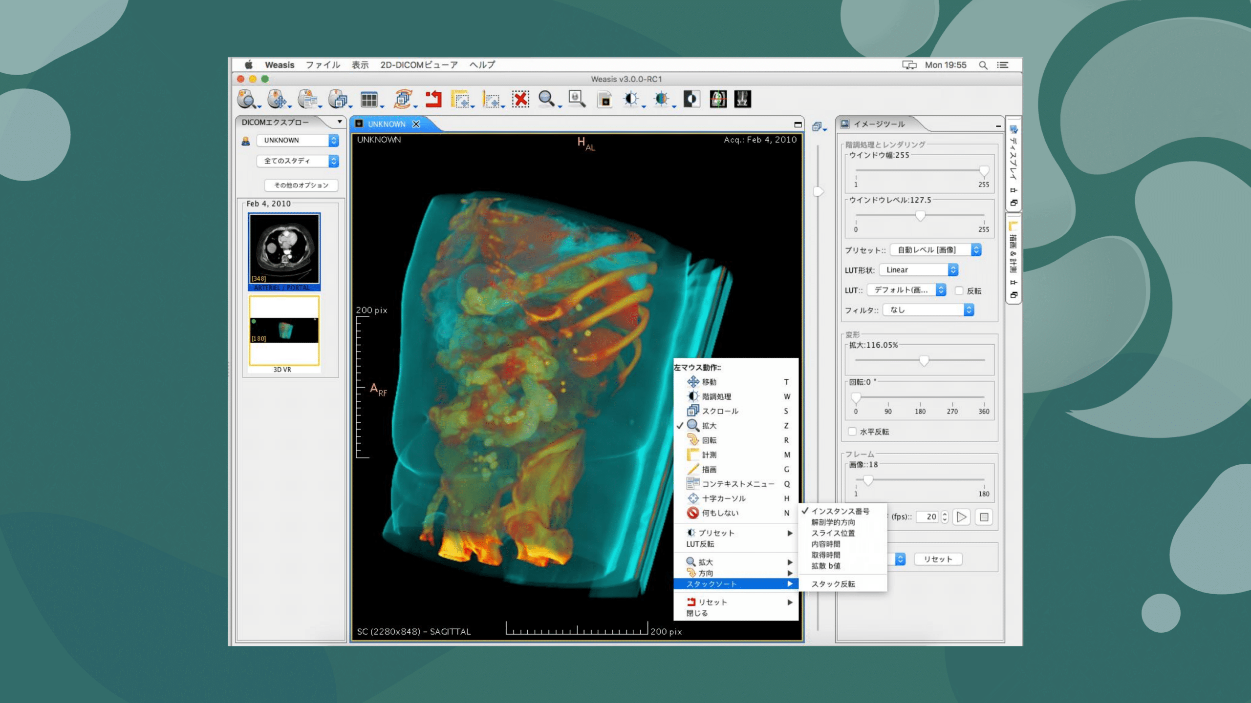Click the delete selected graphics red X icon
This screenshot has width=1251, height=703.
click(521, 99)
